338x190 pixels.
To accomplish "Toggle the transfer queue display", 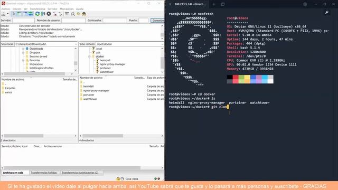I will click(x=31, y=14).
